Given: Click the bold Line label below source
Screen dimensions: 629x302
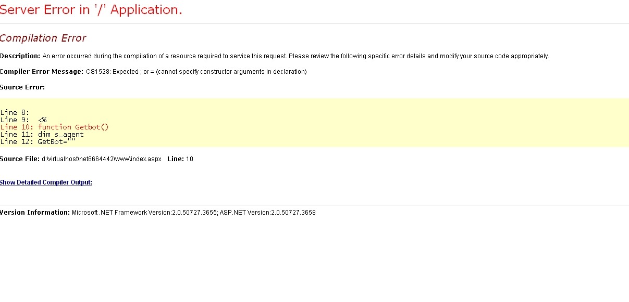Looking at the screenshot, I should pyautogui.click(x=176, y=159).
